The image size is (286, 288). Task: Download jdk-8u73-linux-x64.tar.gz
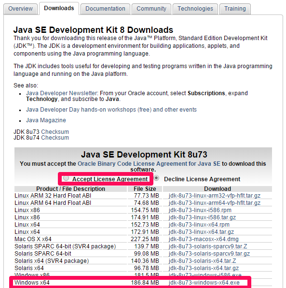201,232
